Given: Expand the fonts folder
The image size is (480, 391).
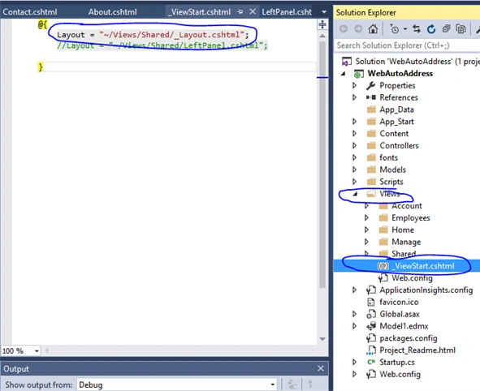Looking at the screenshot, I should tap(354, 157).
